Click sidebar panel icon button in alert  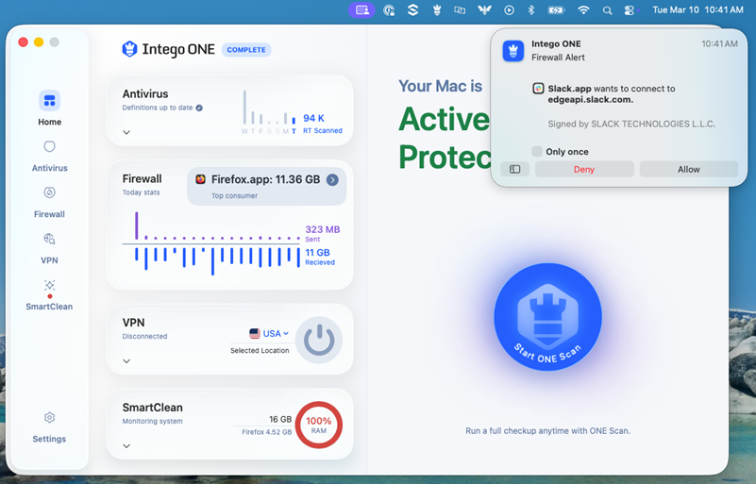515,169
